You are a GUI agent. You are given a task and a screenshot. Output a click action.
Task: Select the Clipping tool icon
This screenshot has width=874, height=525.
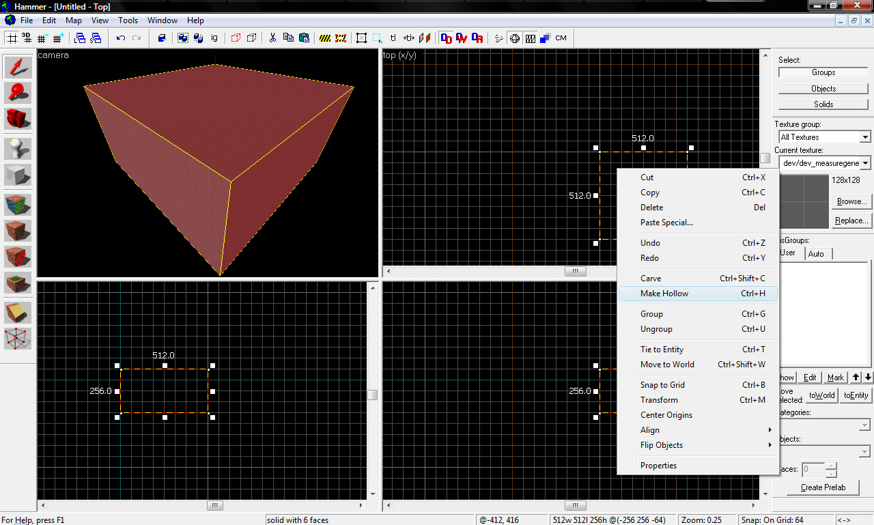pos(18,312)
